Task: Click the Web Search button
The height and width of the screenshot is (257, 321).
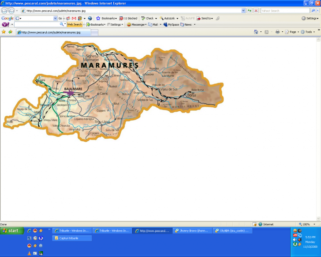Action: [x=75, y=25]
